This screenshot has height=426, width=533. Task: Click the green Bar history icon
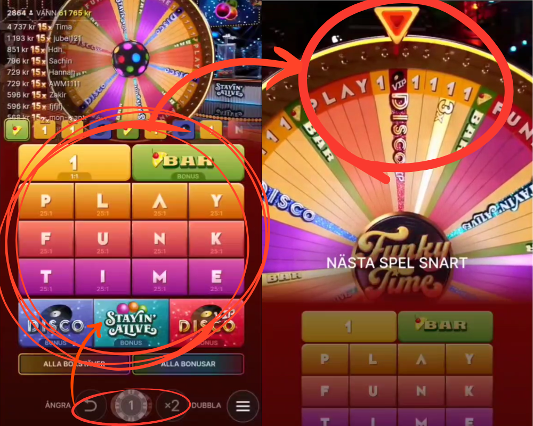(17, 130)
